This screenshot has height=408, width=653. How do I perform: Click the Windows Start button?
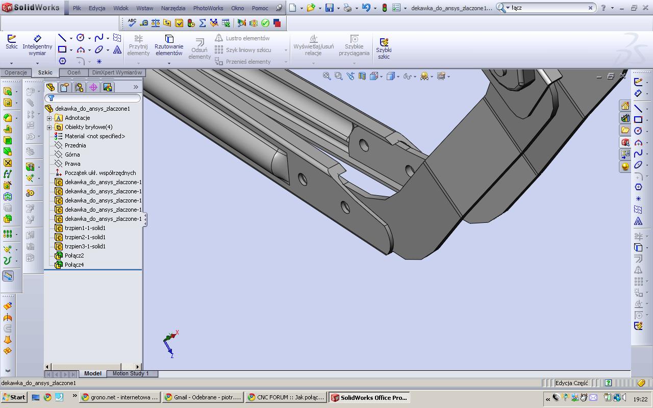pos(14,397)
